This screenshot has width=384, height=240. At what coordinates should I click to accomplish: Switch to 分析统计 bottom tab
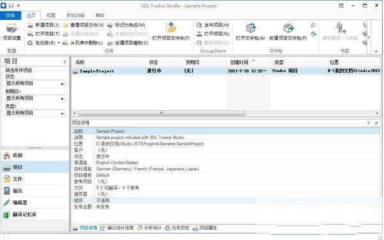pyautogui.click(x=150, y=228)
